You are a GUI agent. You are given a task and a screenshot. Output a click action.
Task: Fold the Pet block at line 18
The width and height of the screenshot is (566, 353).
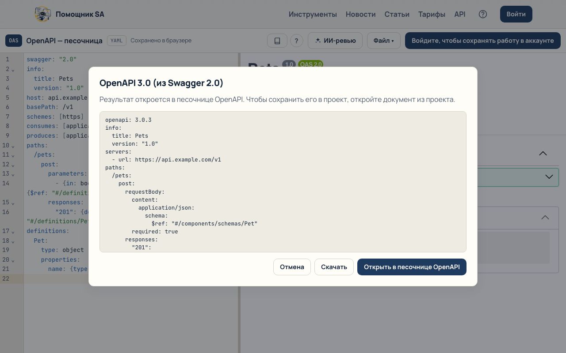point(13,241)
